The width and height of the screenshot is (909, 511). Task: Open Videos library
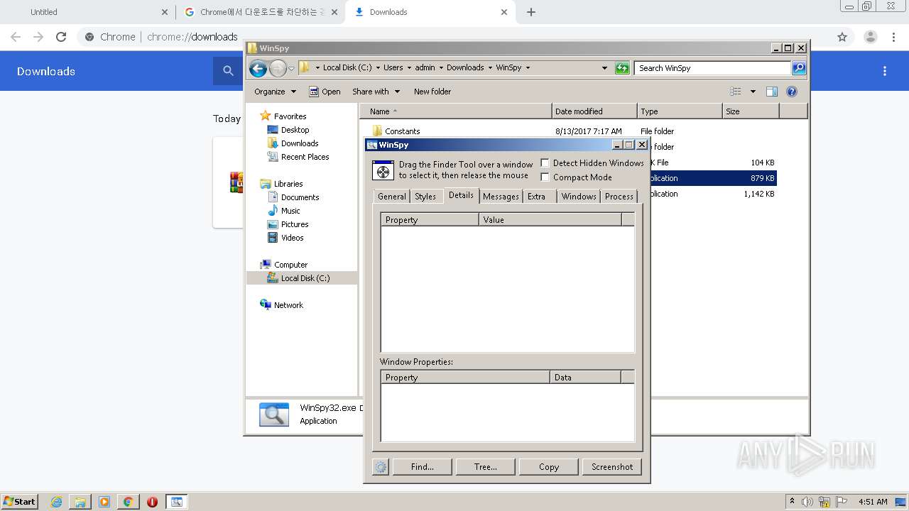coord(292,238)
